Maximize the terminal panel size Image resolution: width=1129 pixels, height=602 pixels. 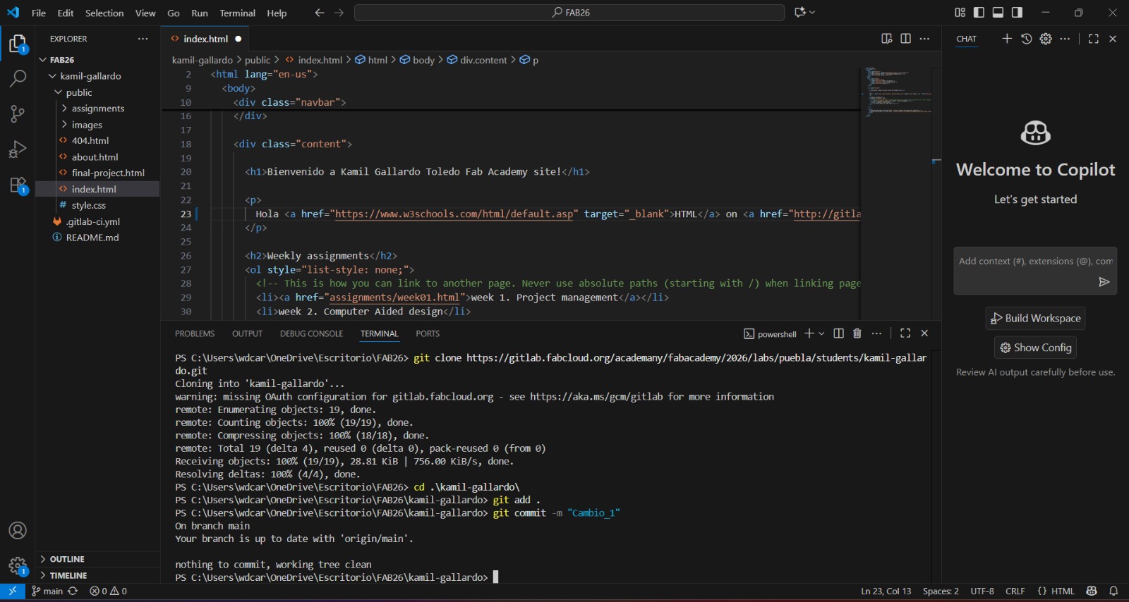click(905, 333)
